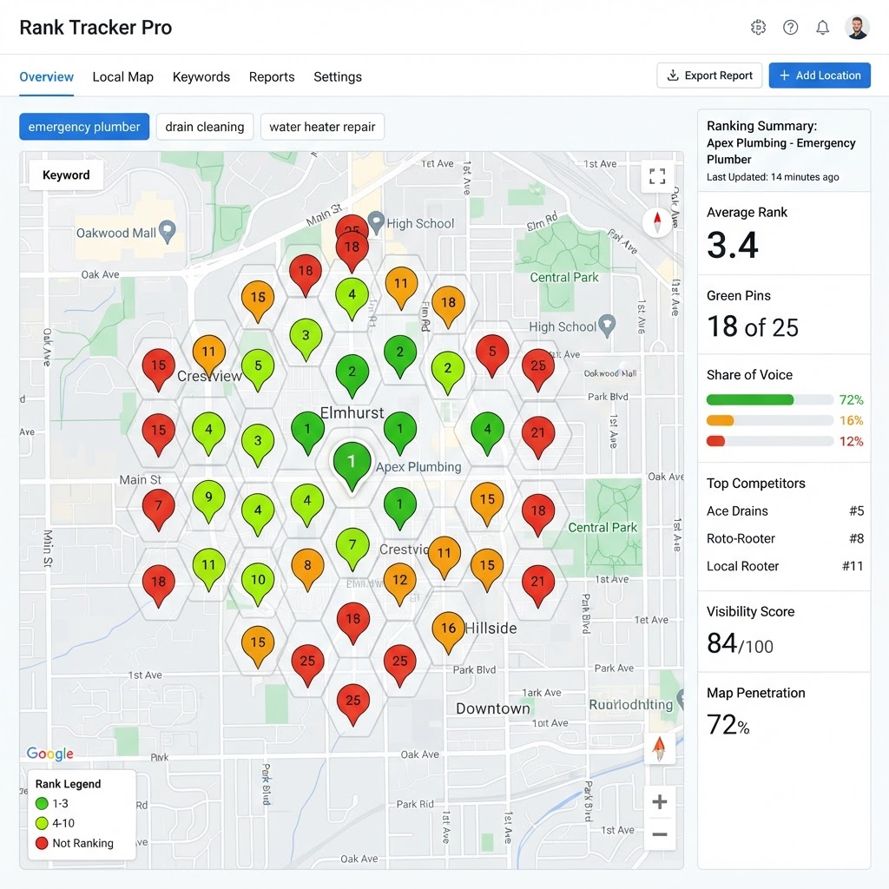
Task: Click the Not Ranking red legend swatch
Action: coord(42,843)
